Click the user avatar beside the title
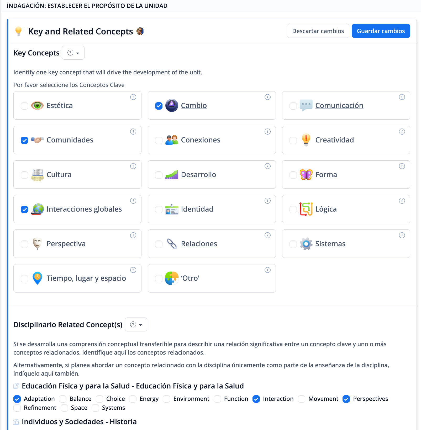 point(140,31)
